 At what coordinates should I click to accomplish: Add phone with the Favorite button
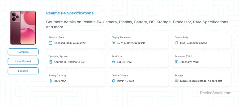pyautogui.click(x=23, y=71)
